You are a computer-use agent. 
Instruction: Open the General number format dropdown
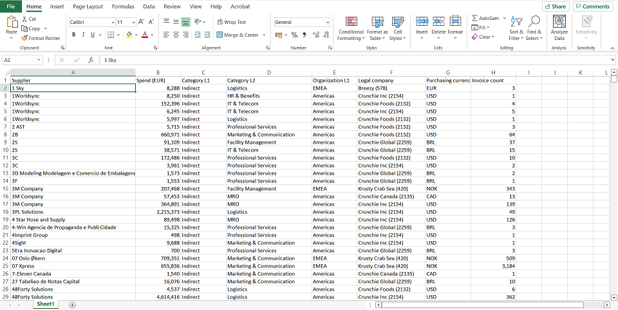point(327,22)
